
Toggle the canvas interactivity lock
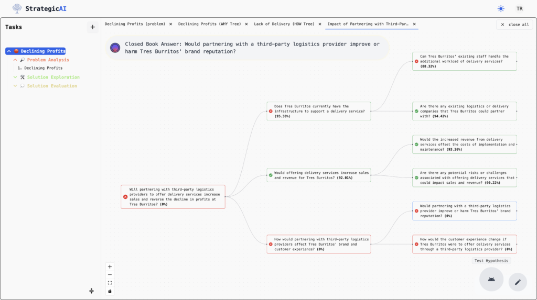(x=110, y=291)
